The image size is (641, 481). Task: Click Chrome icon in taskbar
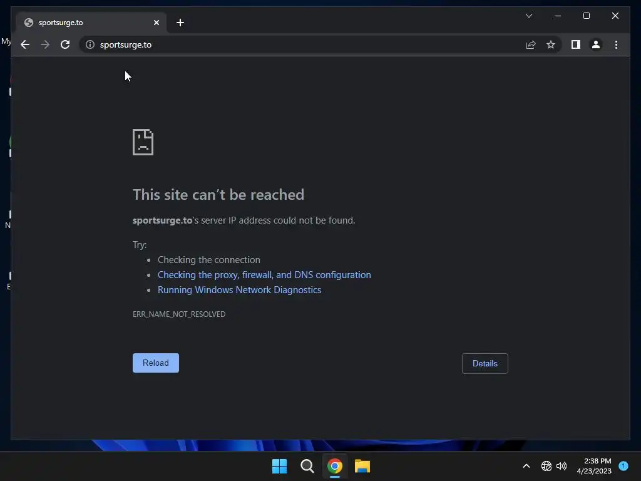(334, 466)
